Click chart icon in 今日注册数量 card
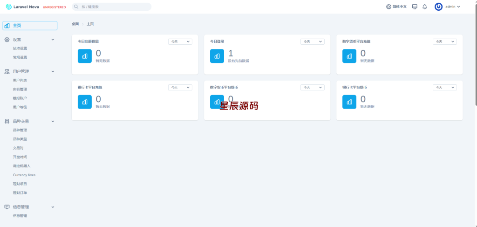This screenshot has width=477, height=227. coord(85,56)
